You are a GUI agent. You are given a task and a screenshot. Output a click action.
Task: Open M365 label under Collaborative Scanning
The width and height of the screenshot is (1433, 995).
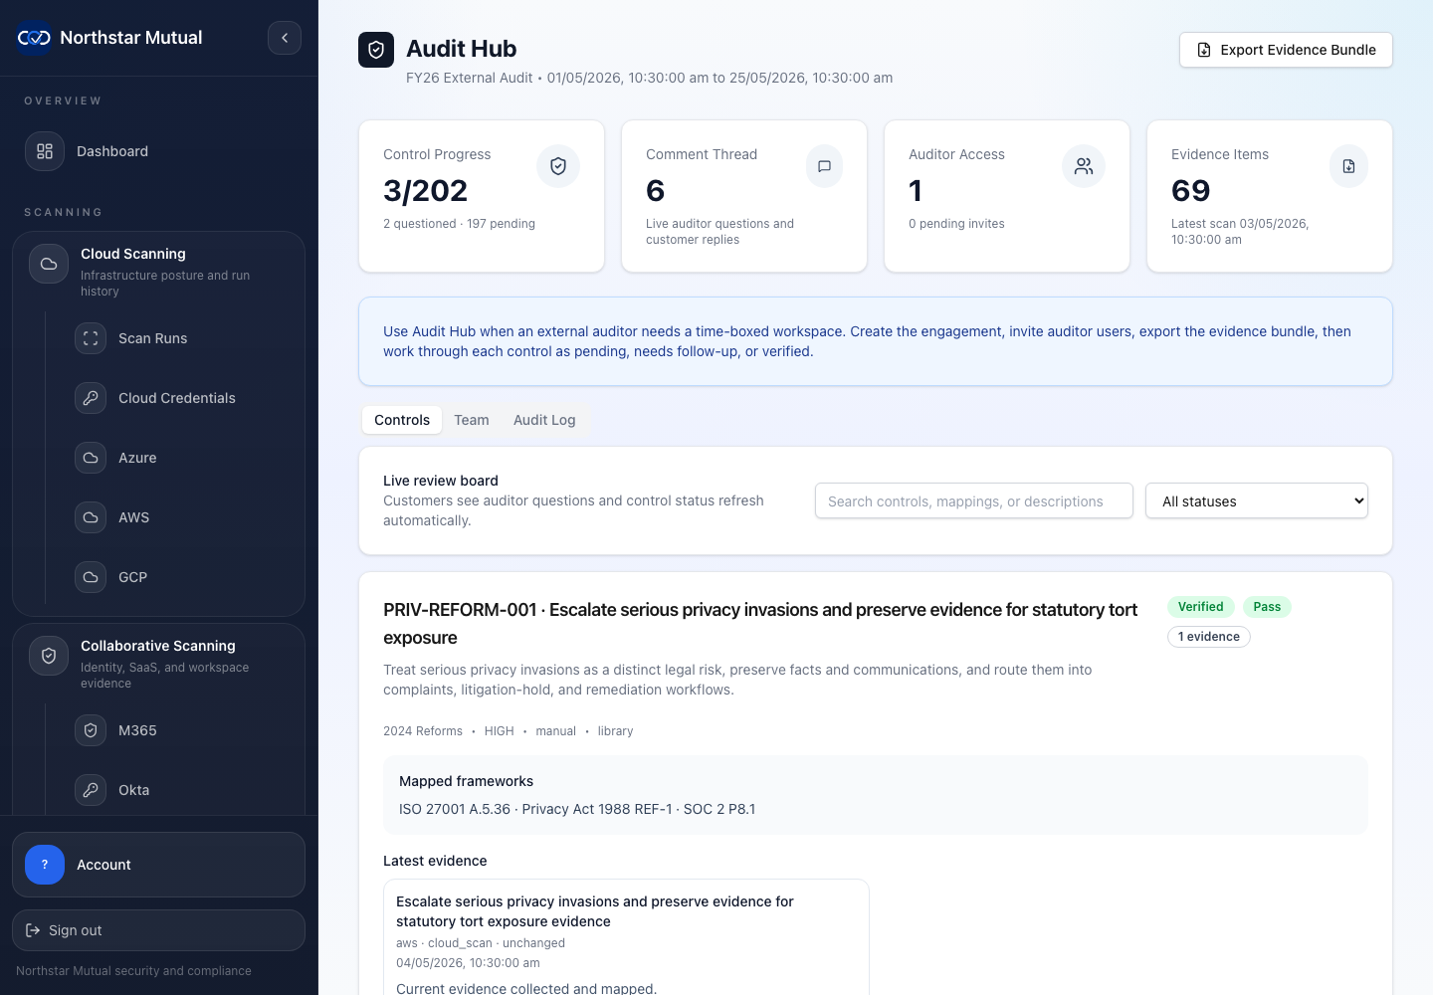click(x=137, y=730)
